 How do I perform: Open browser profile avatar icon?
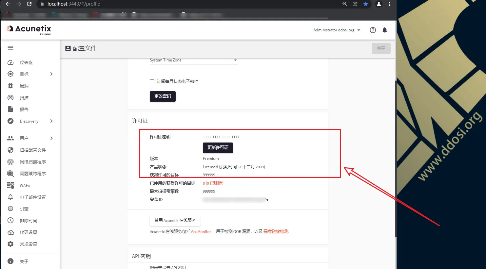tap(379, 4)
